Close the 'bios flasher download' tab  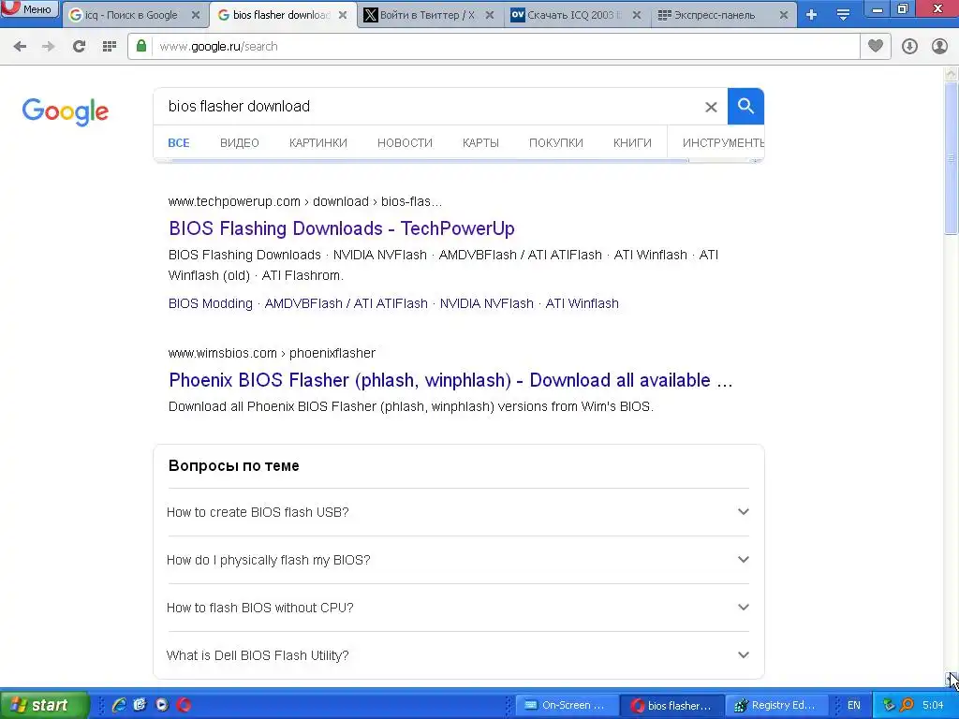tap(343, 15)
